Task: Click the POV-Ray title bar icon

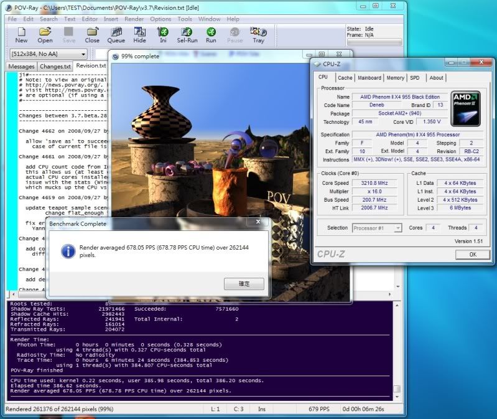Action: coord(9,7)
